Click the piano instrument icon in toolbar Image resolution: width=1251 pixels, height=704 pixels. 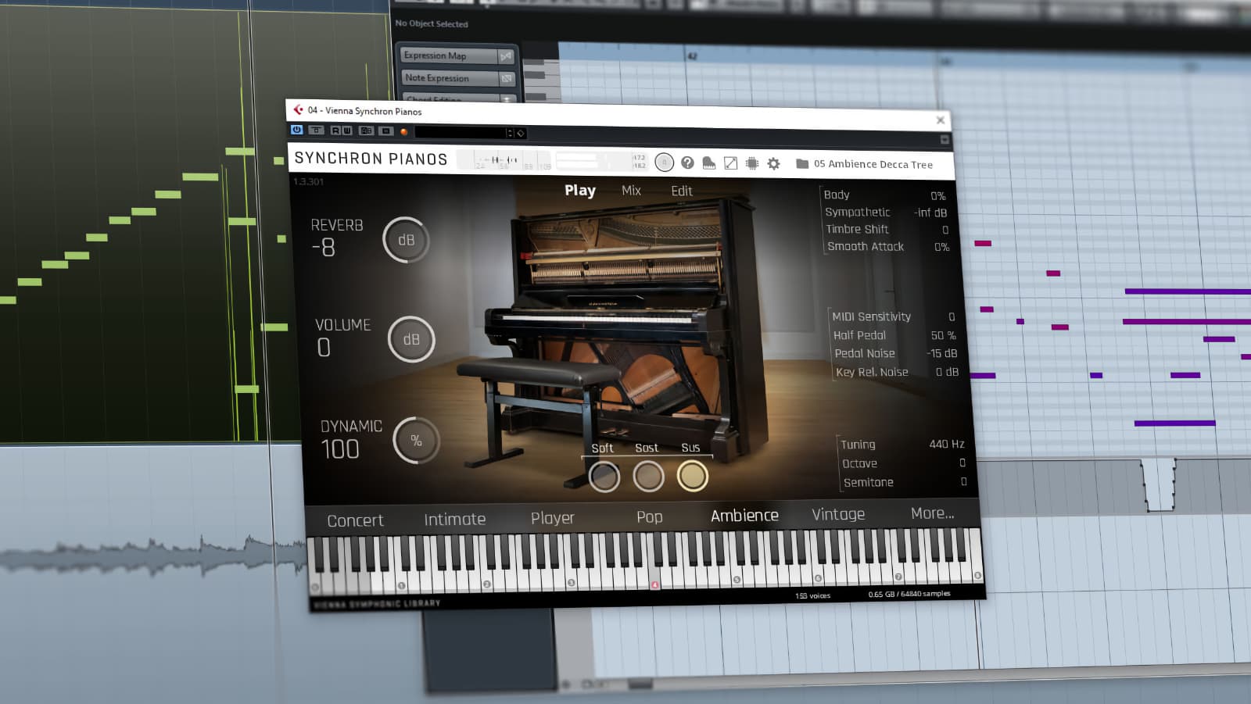point(708,163)
